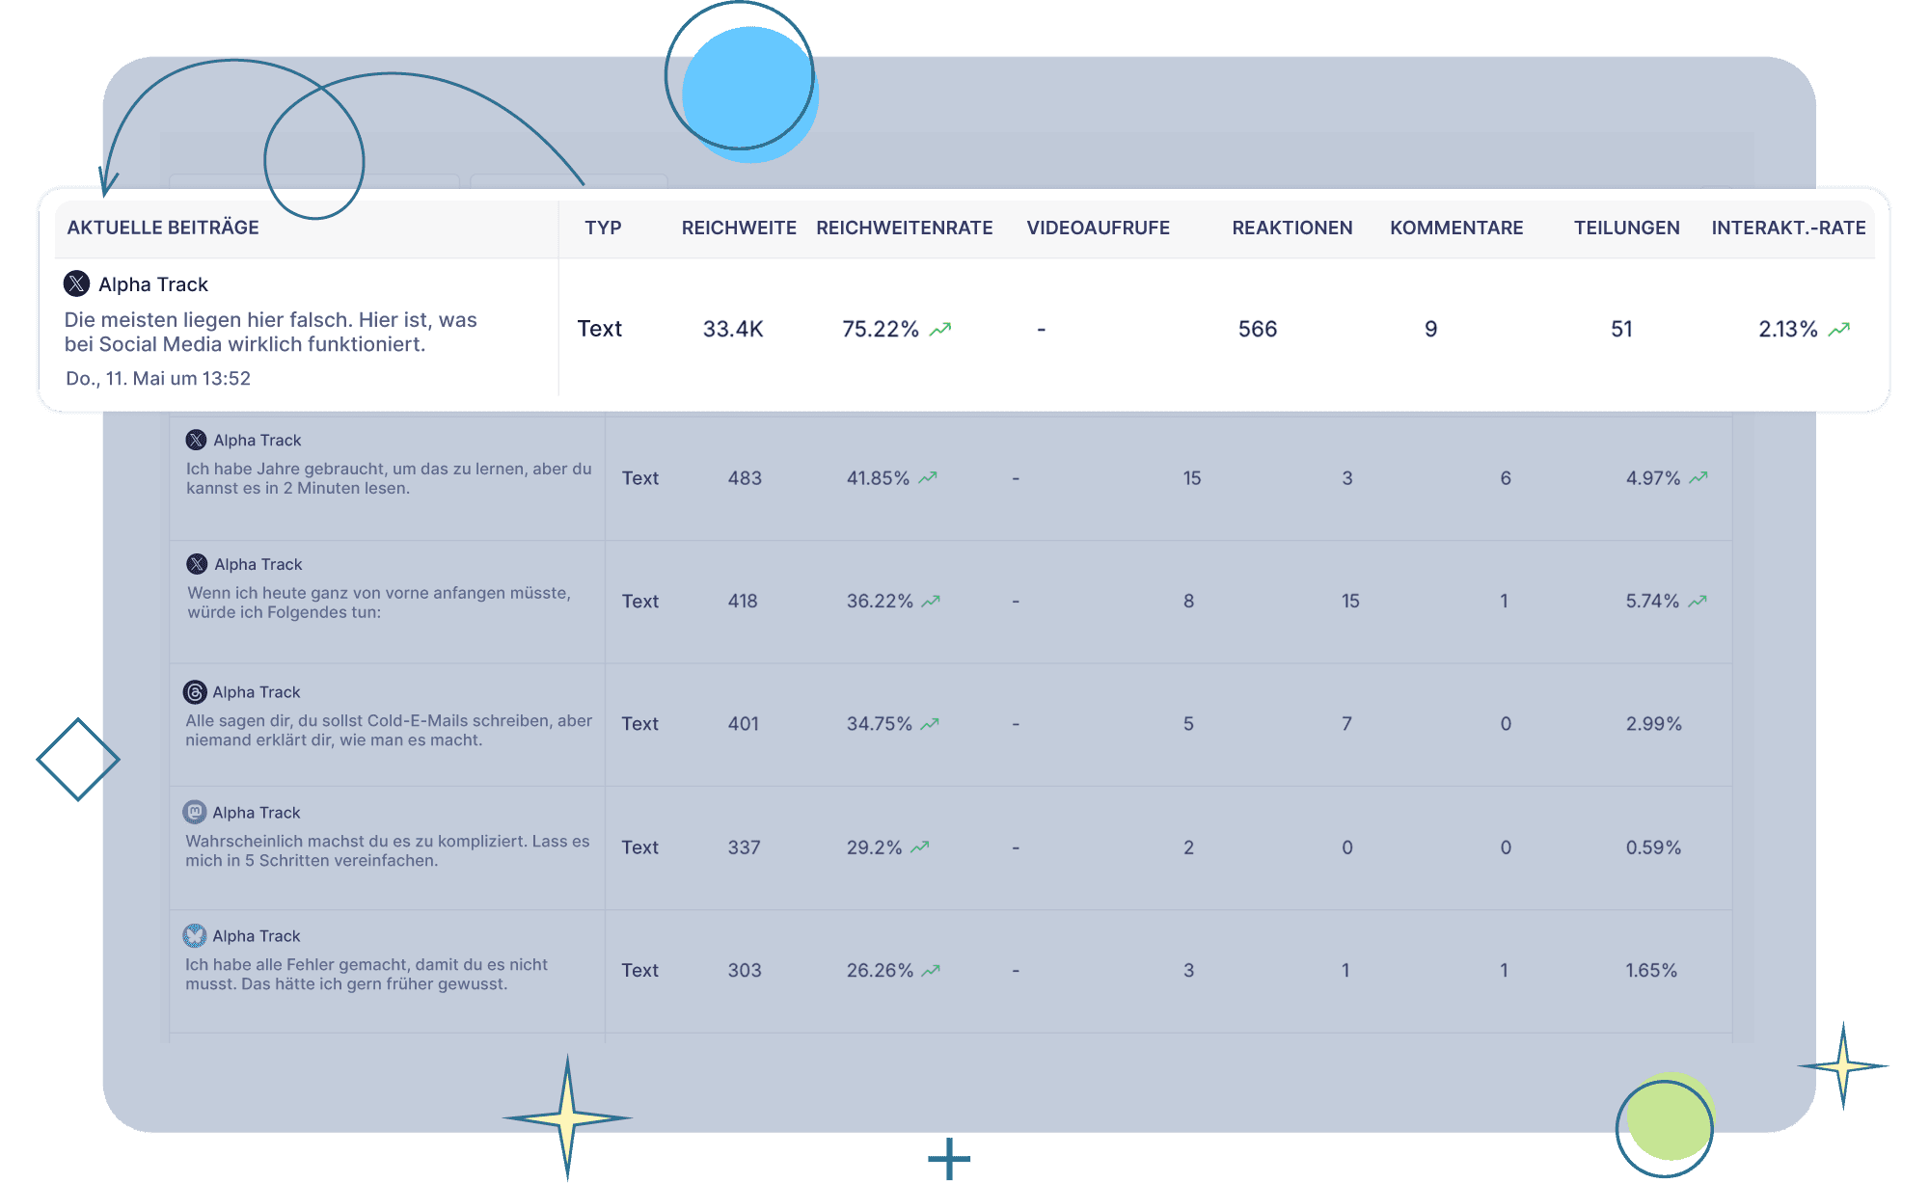Screen dimensions: 1929x1183
Task: Click Alpha Track name in highlighted row
Action: (x=153, y=284)
